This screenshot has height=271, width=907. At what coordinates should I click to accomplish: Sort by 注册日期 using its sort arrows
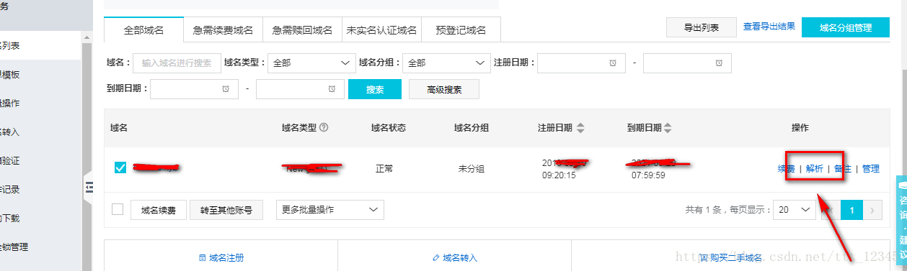pos(581,128)
